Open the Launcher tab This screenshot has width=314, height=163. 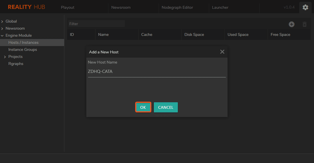[220, 7]
